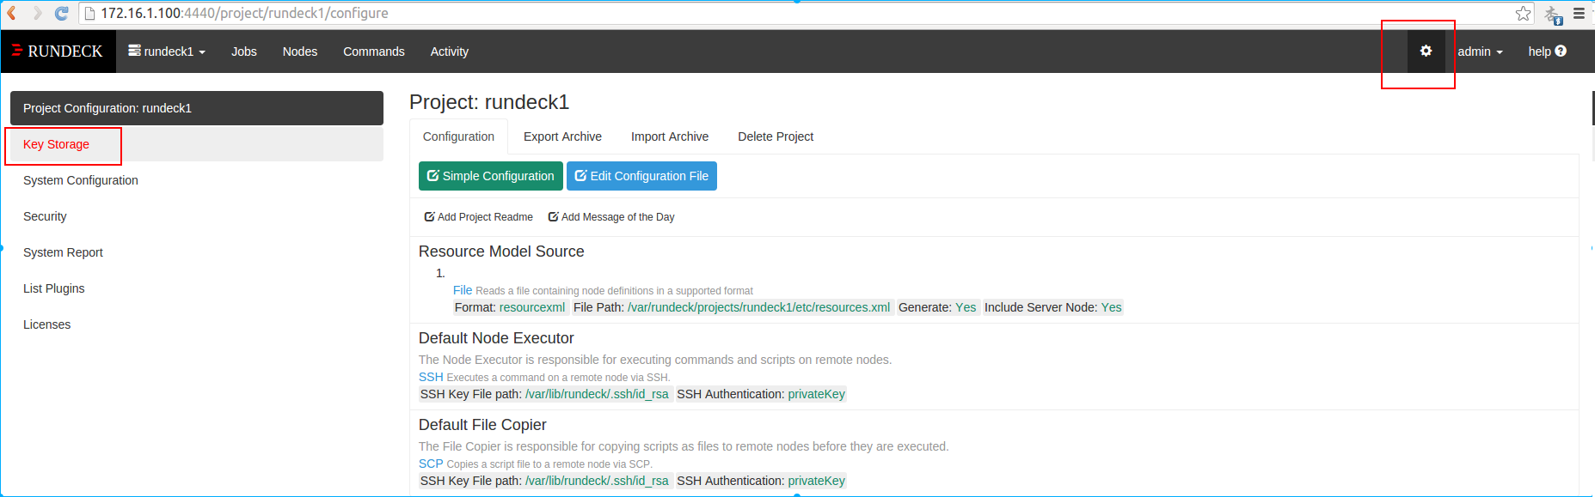
Task: Click Default File Copier heading
Action: [482, 425]
